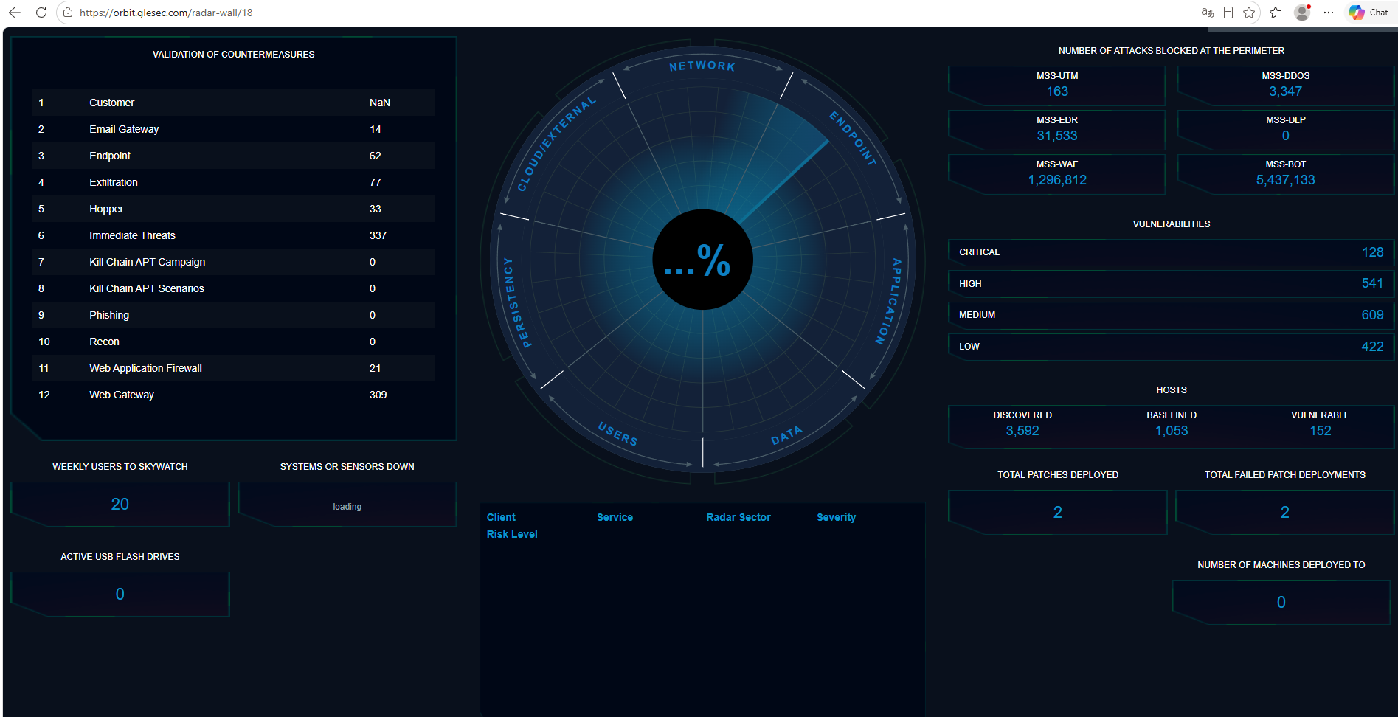Viewport: 1398px width, 717px height.
Task: Open the favorites list icon
Action: click(1276, 13)
